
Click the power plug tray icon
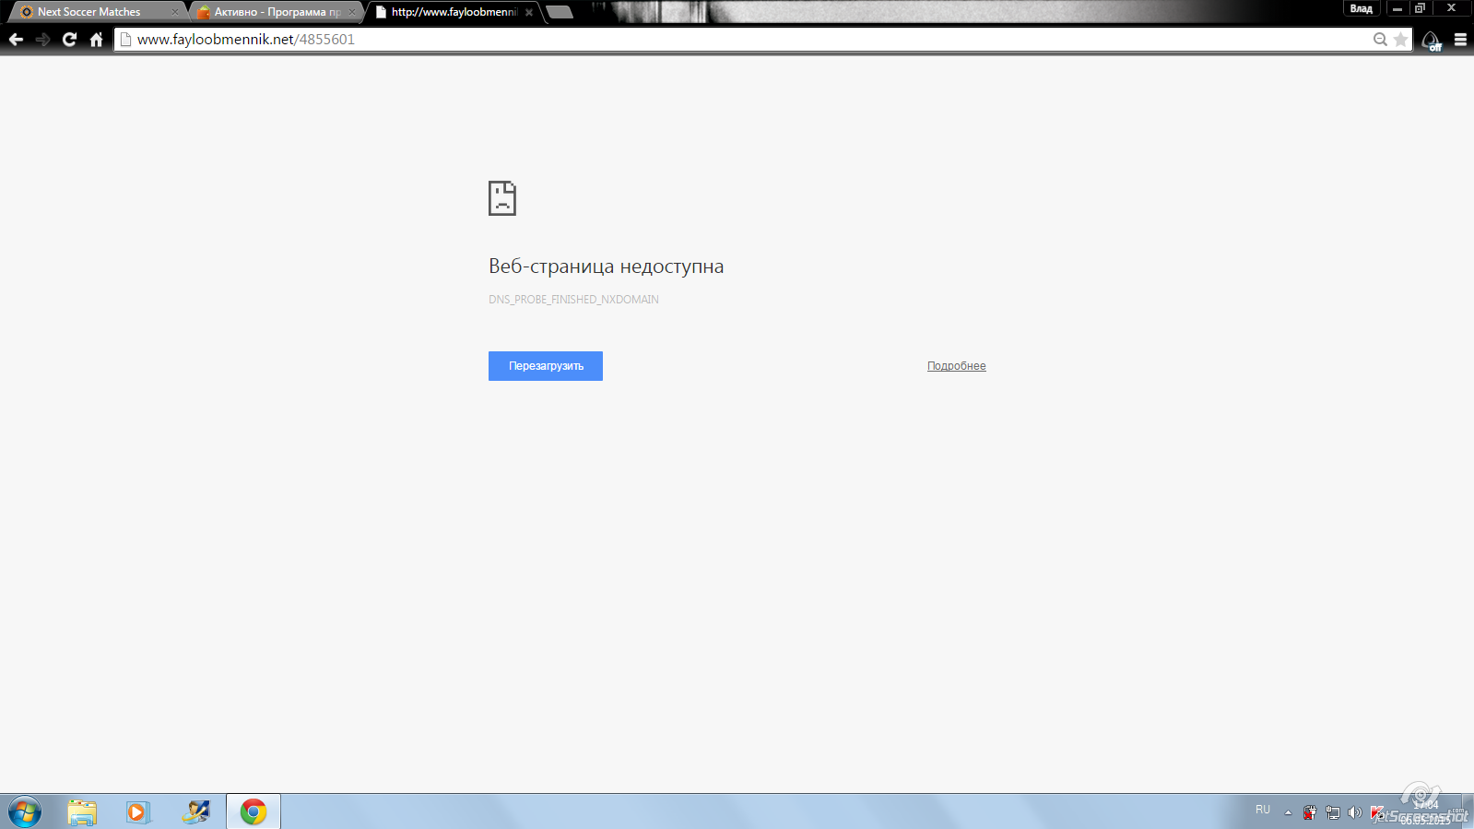[1310, 812]
